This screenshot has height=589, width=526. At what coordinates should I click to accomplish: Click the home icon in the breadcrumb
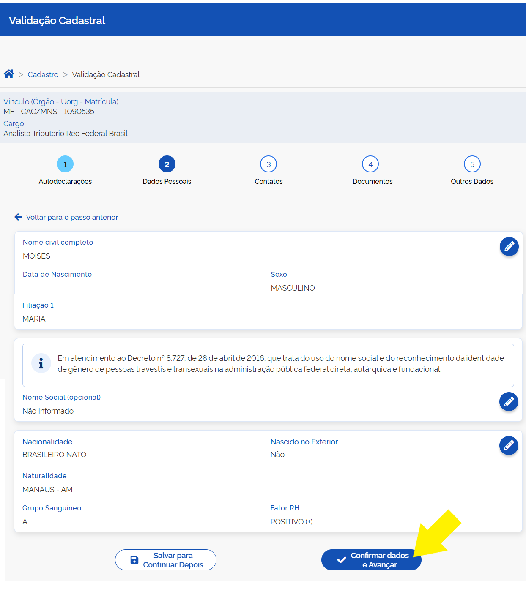pos(9,74)
